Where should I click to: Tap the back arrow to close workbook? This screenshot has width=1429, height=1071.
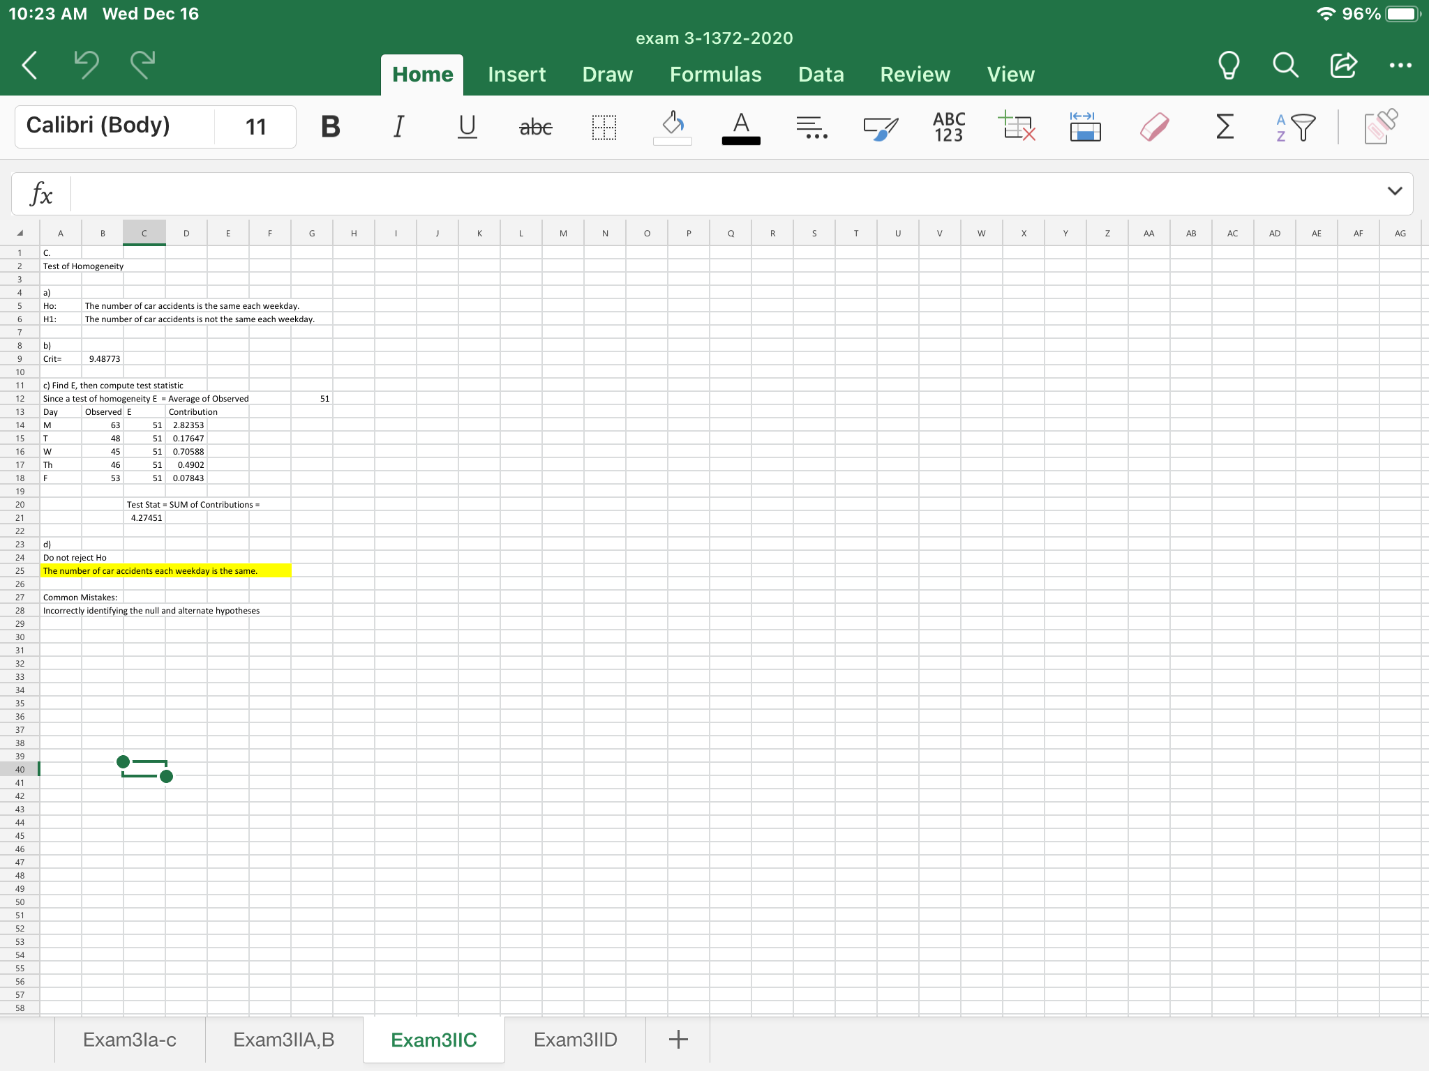pos(29,66)
